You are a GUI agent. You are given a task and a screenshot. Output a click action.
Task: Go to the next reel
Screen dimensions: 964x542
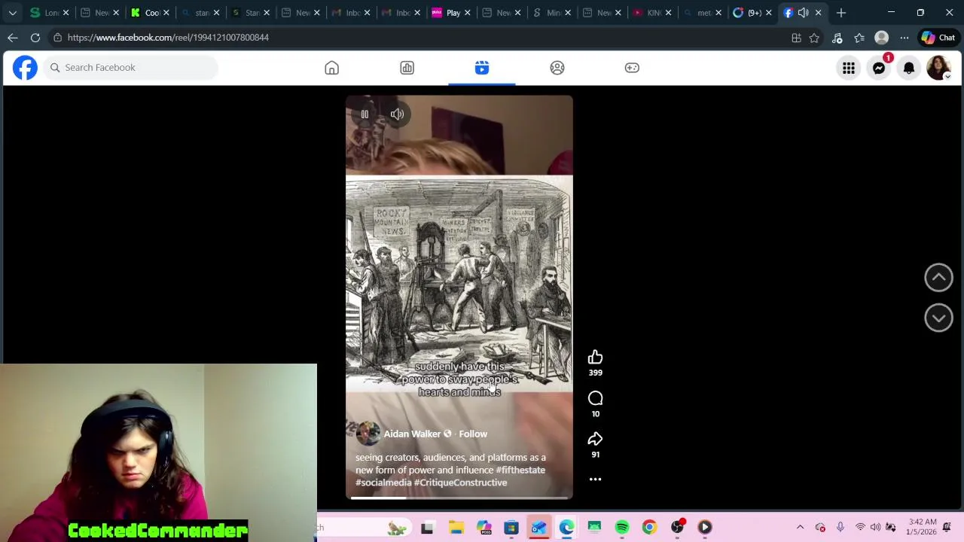pyautogui.click(x=938, y=318)
